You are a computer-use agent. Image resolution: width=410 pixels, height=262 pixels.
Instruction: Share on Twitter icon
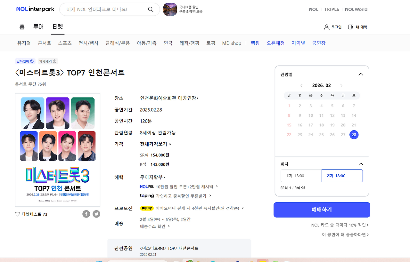point(96,214)
